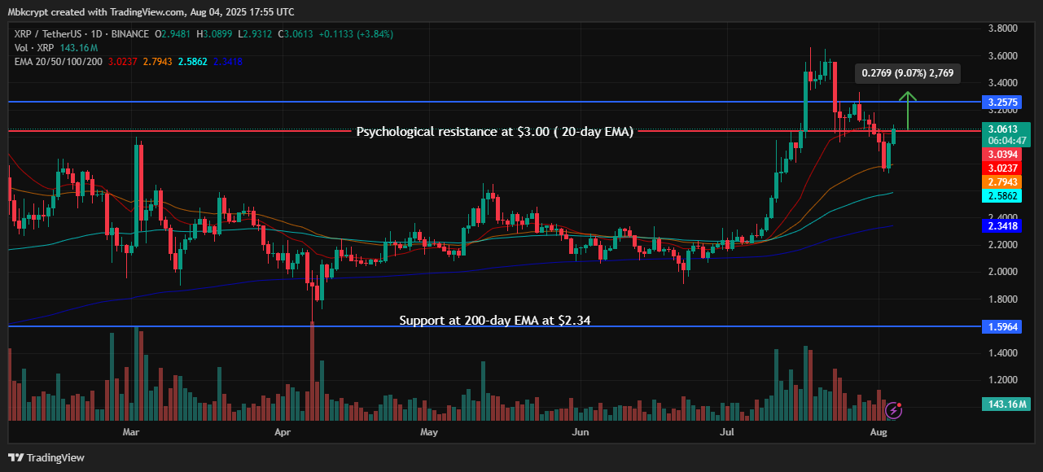Select the Support at 200-day EMA annotation
This screenshot has height=472, width=1043.
point(493,320)
